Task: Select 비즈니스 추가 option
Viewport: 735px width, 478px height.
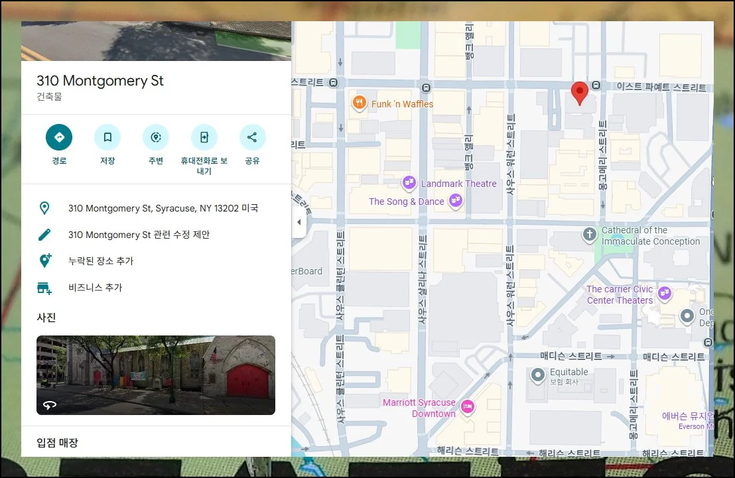Action: click(95, 288)
